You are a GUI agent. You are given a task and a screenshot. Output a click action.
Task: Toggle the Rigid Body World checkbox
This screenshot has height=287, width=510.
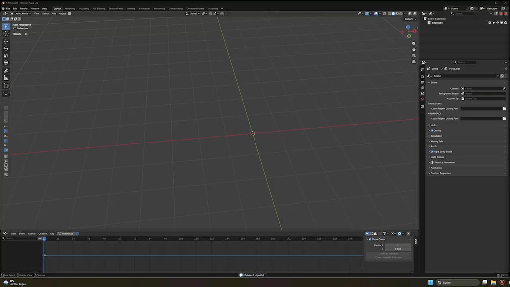click(432, 152)
